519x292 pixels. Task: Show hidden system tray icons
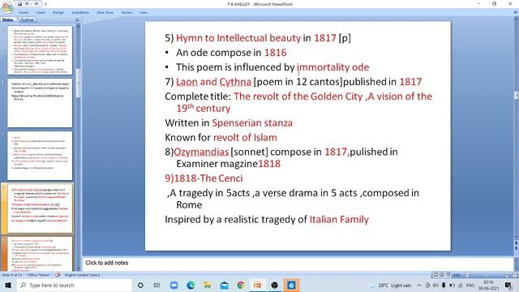[x=419, y=286]
